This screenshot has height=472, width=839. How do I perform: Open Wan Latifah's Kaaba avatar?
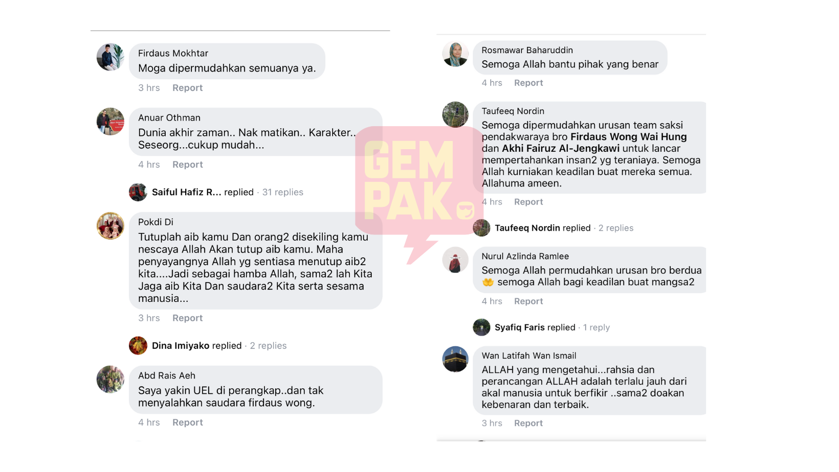[x=455, y=359]
